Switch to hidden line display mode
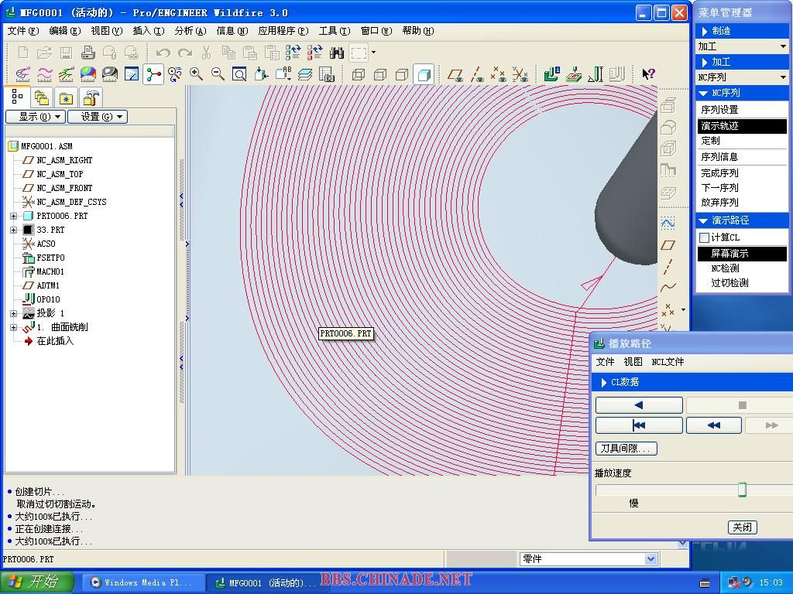Screen dimensions: 793x594 coord(380,74)
